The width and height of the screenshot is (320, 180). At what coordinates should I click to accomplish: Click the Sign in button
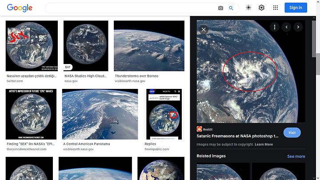pos(296,8)
